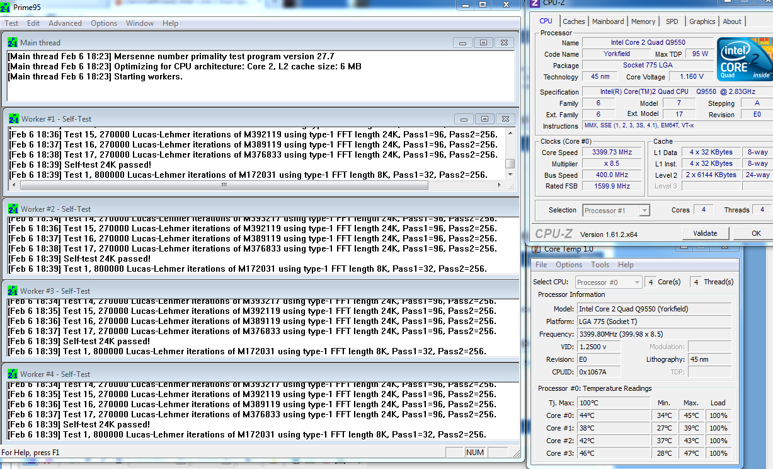Maximize the Main thread child window
The image size is (773, 469).
[483, 43]
